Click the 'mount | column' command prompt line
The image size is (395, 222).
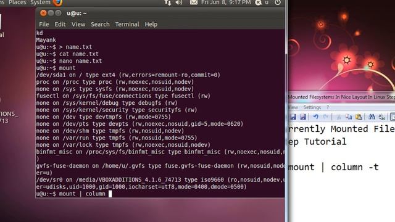tap(74, 194)
